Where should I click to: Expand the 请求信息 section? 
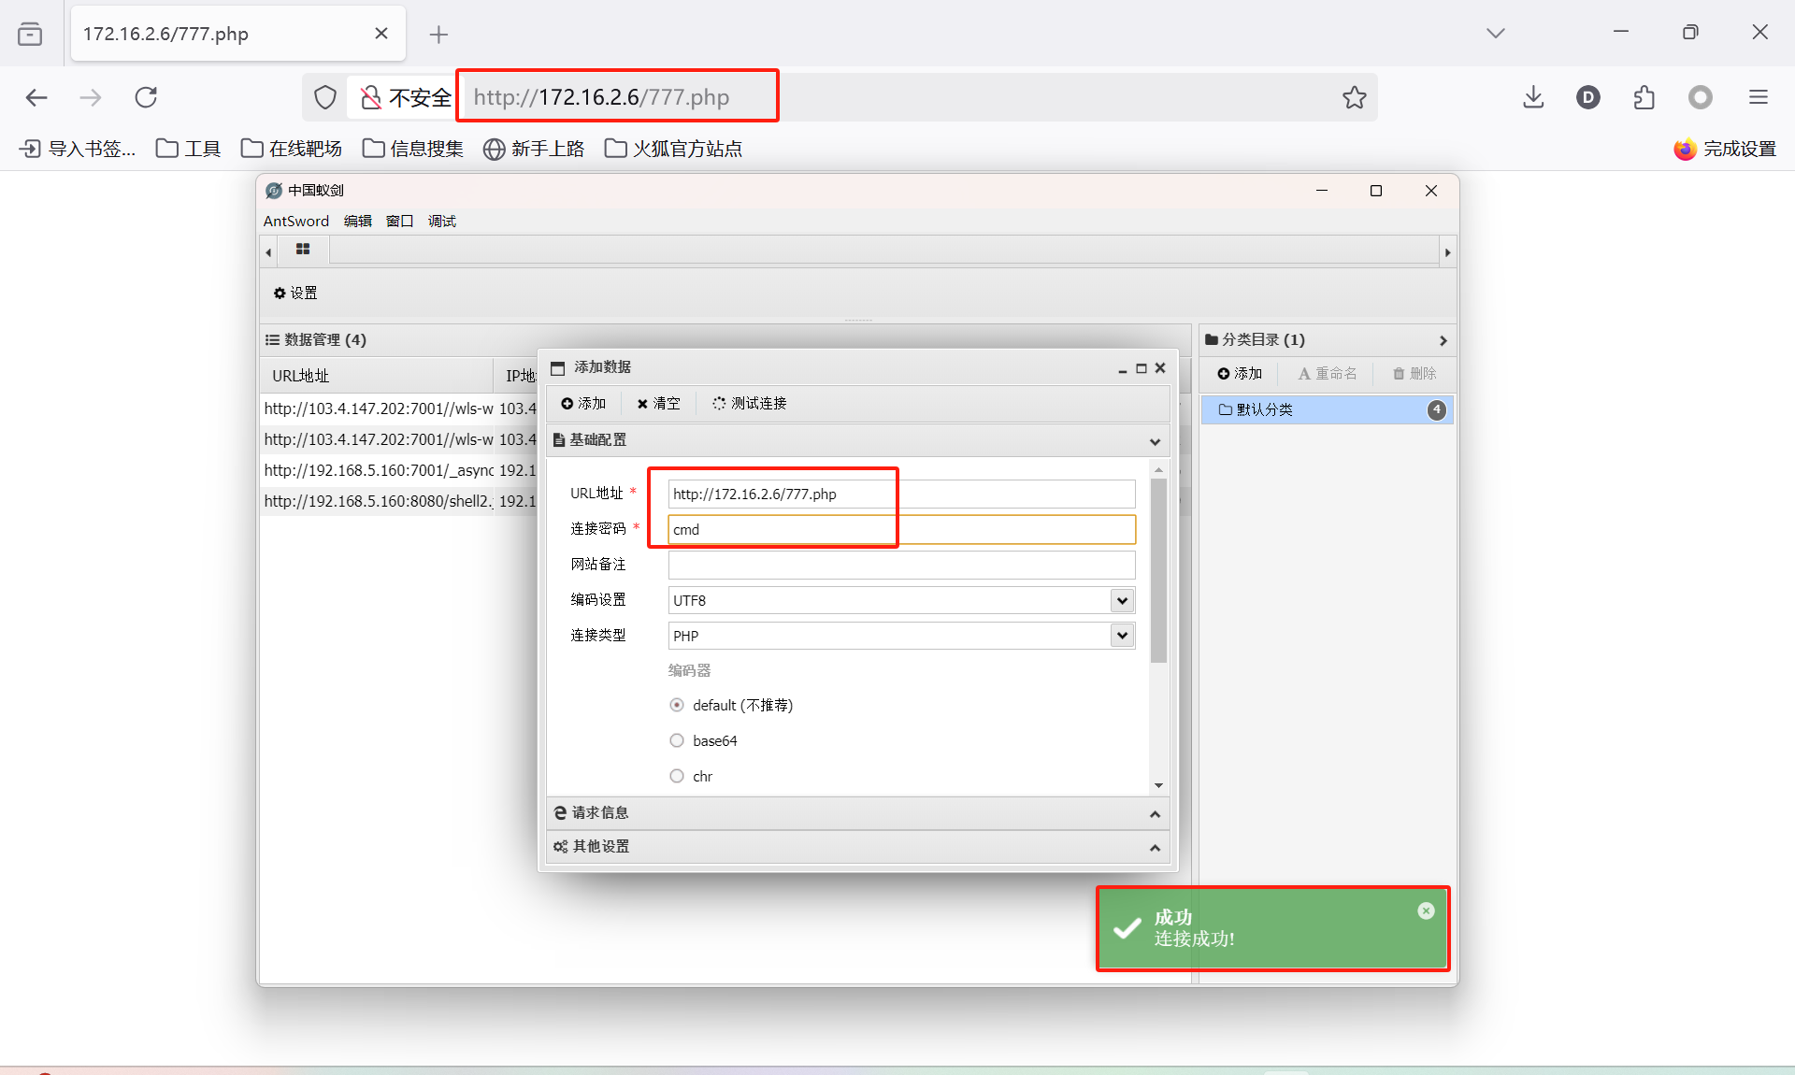[x=1156, y=814]
